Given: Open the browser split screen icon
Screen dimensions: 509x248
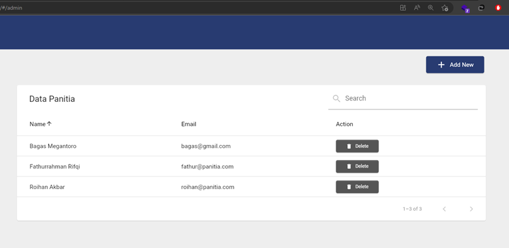Looking at the screenshot, I should 403,8.
